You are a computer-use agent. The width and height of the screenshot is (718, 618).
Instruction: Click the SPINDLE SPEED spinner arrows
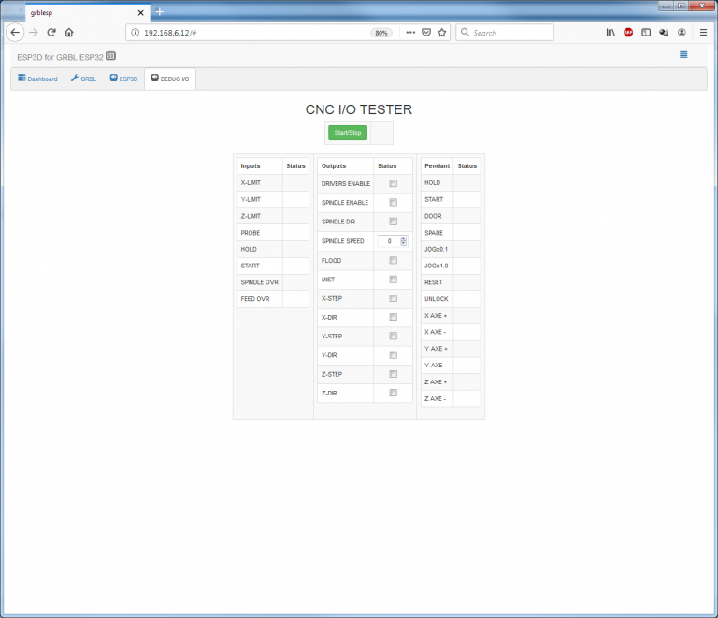(404, 241)
